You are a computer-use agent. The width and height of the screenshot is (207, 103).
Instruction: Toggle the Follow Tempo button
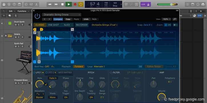pyautogui.click(x=154, y=67)
